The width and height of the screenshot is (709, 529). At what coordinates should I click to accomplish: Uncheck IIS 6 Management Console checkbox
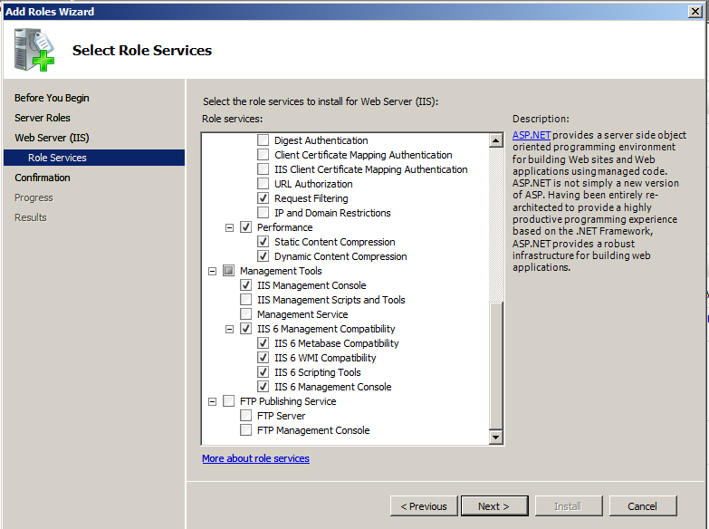263,387
